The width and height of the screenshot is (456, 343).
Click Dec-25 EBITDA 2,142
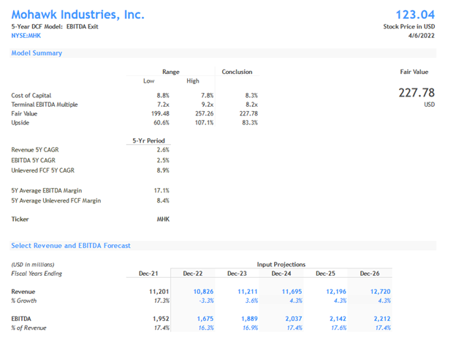338,319
